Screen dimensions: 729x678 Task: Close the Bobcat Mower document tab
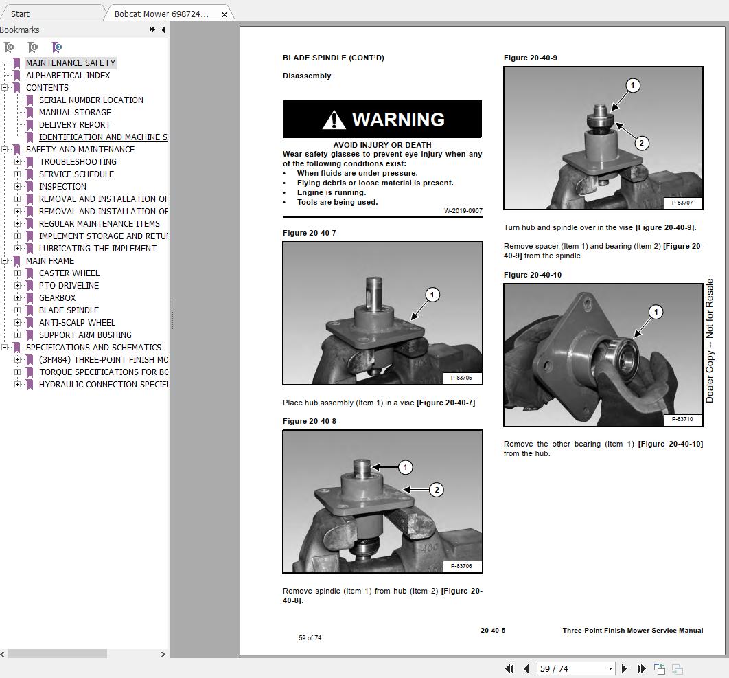(224, 14)
